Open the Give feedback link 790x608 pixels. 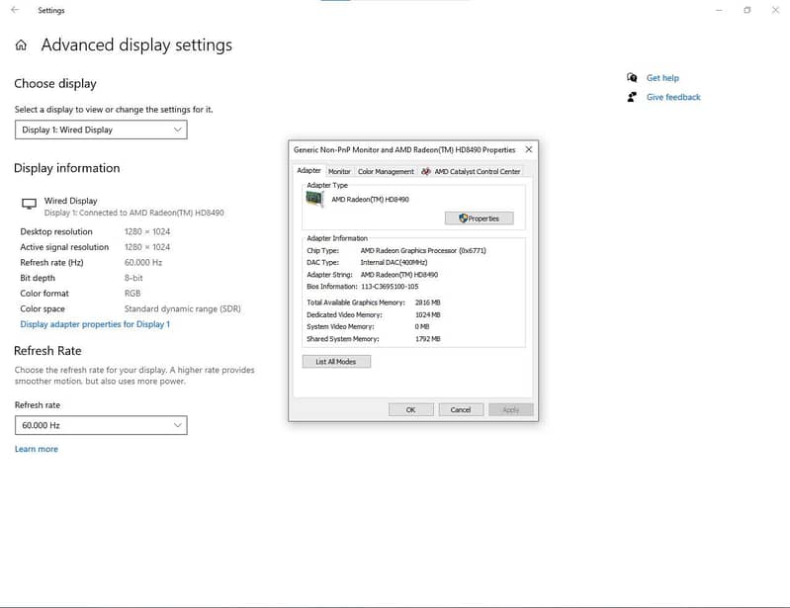pos(673,97)
